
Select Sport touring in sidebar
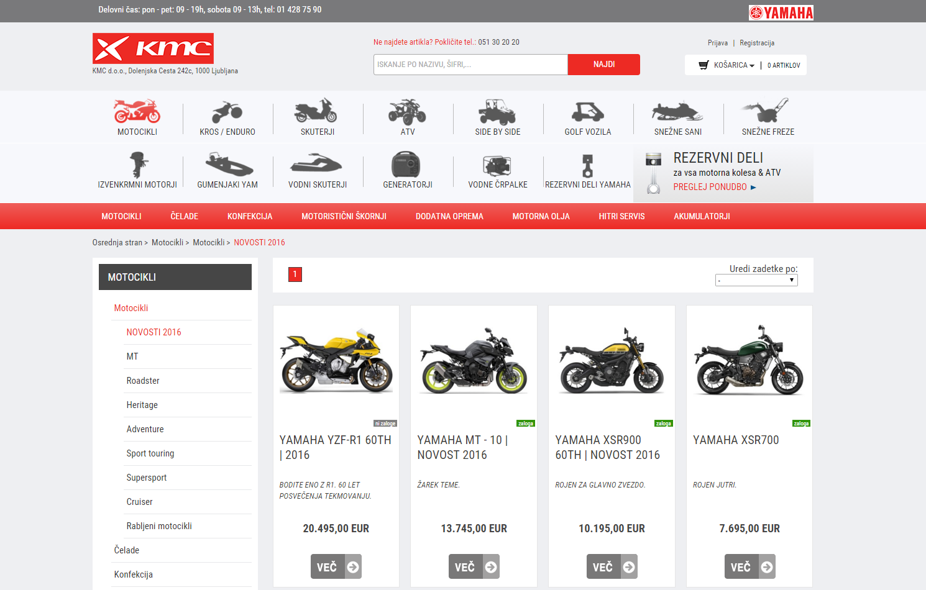point(150,453)
